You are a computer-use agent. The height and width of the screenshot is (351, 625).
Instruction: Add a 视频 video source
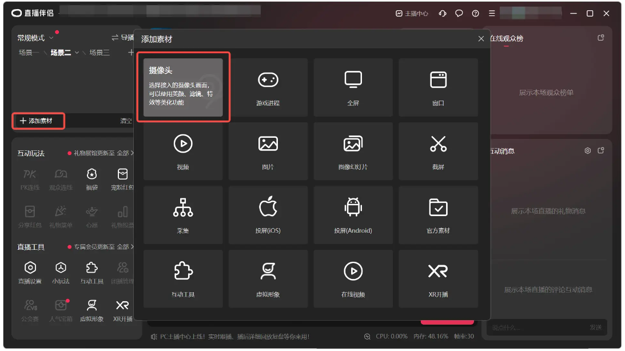183,144
